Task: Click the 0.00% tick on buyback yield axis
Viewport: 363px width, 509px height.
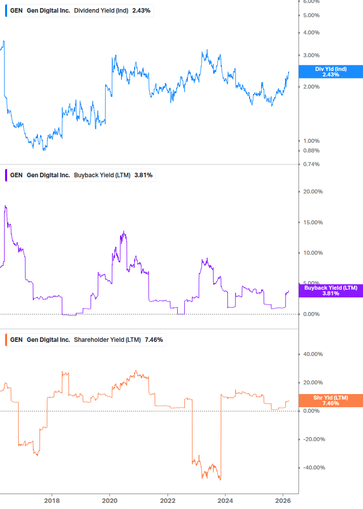Action: click(x=311, y=314)
